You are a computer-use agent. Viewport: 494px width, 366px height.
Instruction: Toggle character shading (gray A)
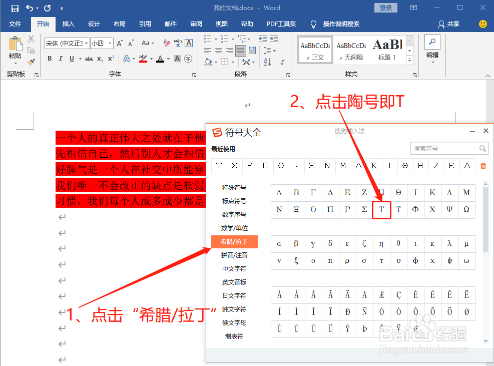[177, 59]
